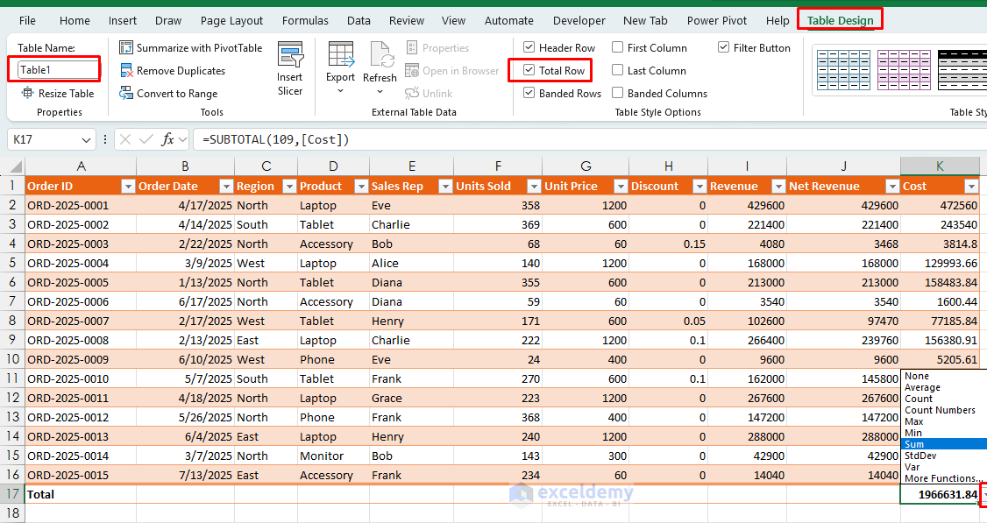
Task: Switch to the Data tab
Action: (x=359, y=21)
